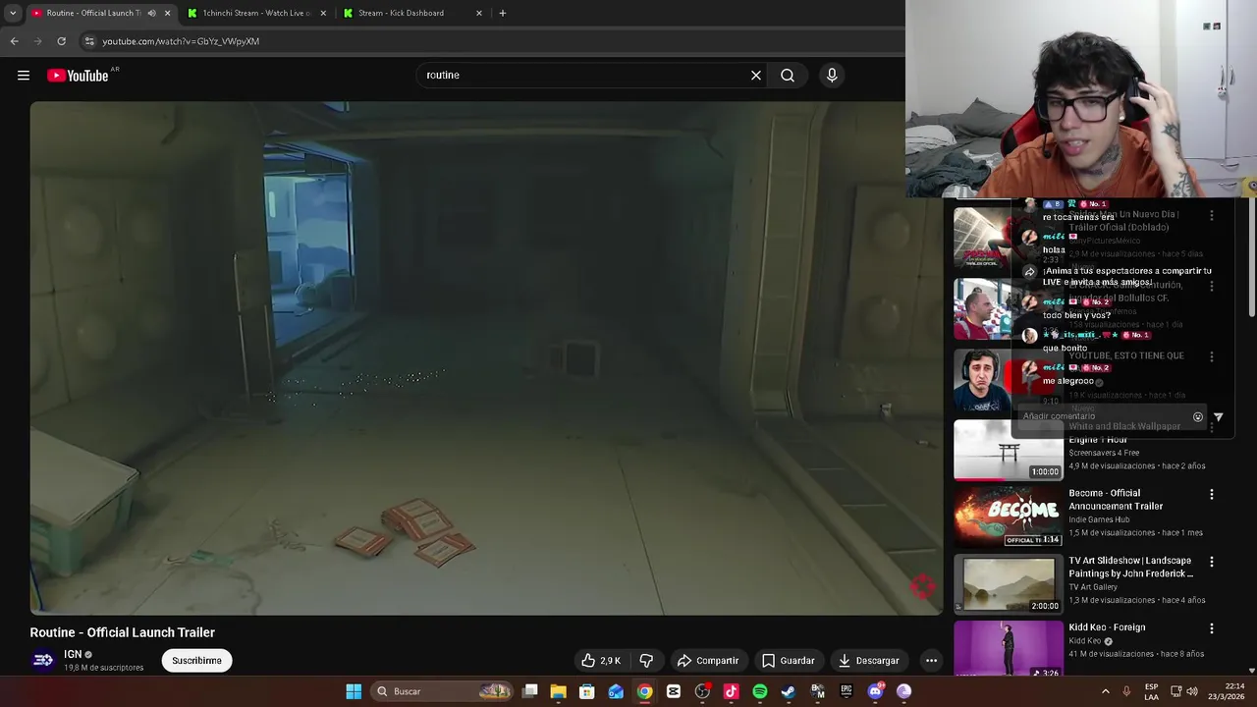This screenshot has height=707, width=1257.
Task: Click inside the Routine trailer video player
Action: click(x=486, y=358)
